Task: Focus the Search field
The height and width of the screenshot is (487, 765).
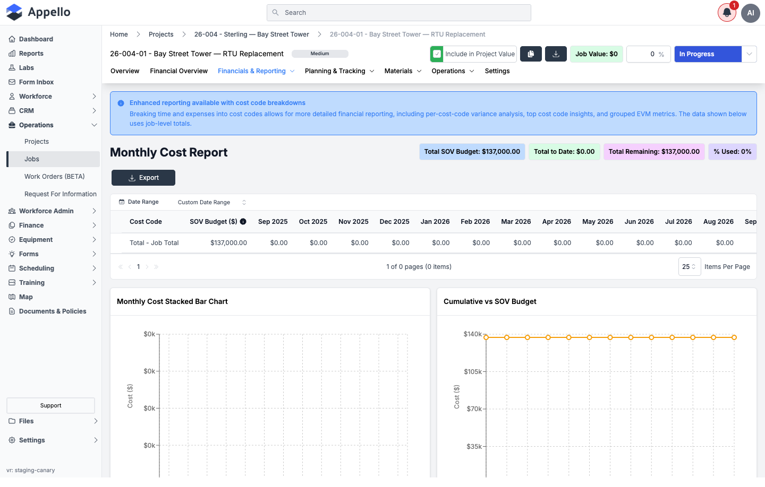Action: (399, 13)
